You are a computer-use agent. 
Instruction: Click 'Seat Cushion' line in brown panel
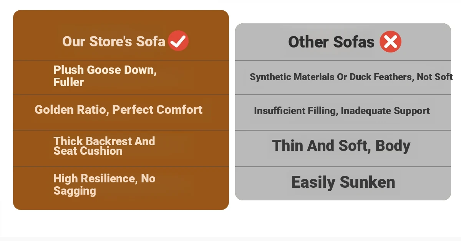click(x=88, y=151)
